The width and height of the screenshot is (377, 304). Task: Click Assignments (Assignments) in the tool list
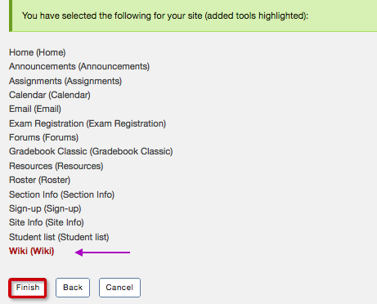point(65,81)
